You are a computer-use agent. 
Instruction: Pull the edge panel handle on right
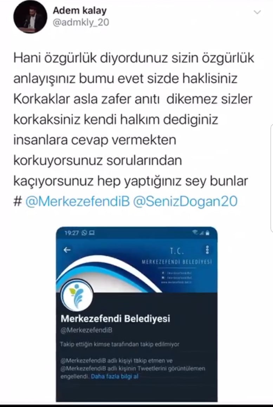(272, 178)
